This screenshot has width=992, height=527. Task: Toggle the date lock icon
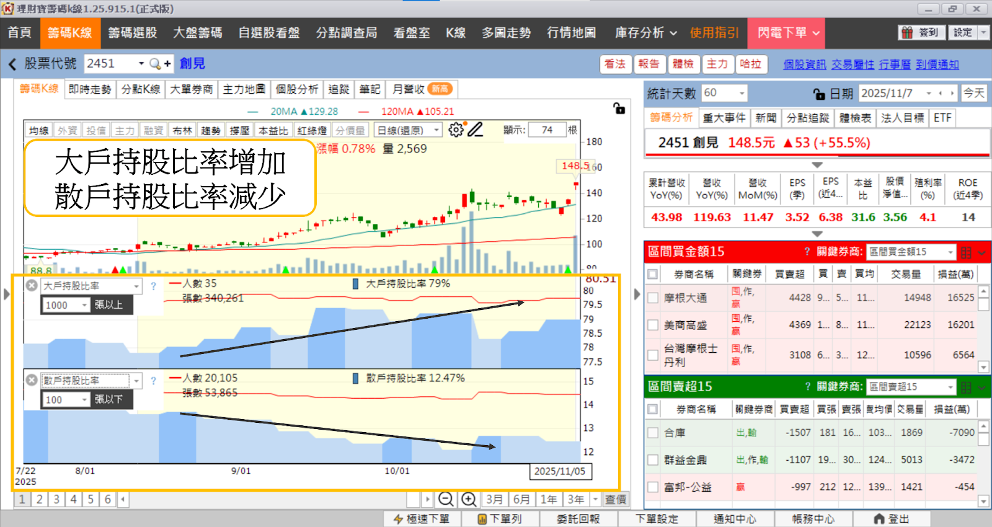(819, 94)
